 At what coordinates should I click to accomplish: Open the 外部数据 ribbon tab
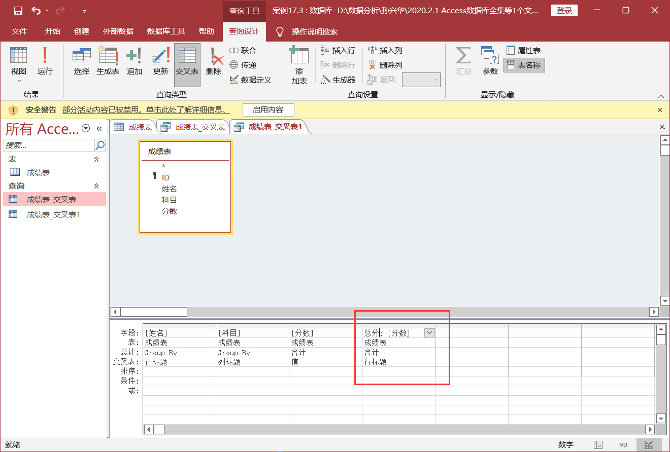[118, 31]
